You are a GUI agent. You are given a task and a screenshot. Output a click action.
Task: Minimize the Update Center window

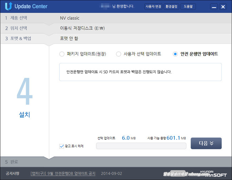click(x=213, y=6)
